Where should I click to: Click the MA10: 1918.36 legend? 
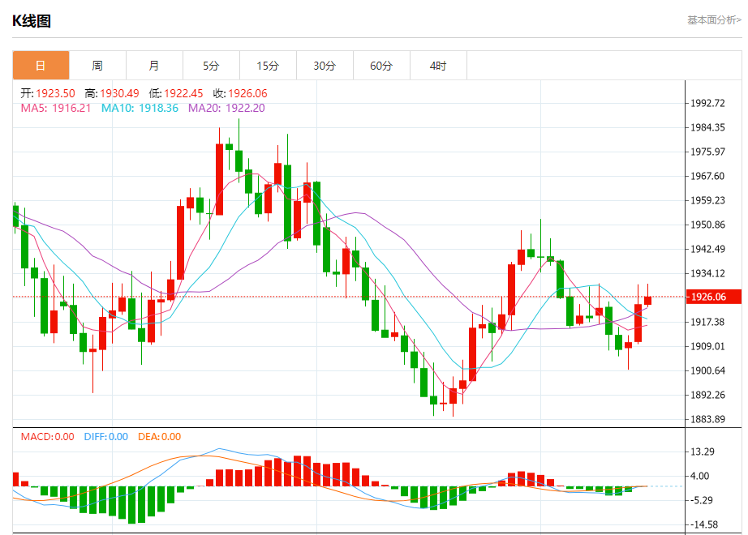click(x=140, y=109)
